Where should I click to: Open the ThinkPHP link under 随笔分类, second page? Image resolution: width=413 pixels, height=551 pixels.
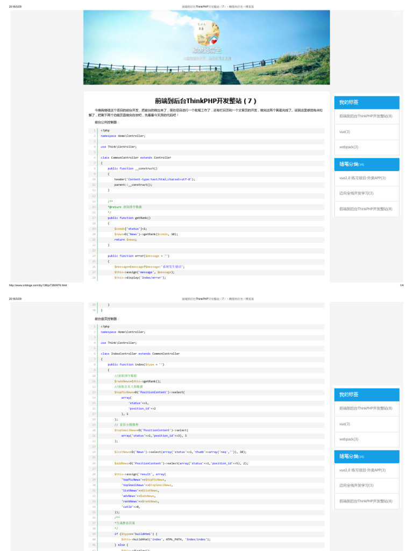click(x=366, y=501)
